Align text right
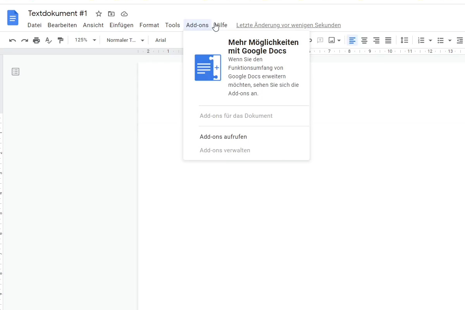The height and width of the screenshot is (310, 465). 376,40
